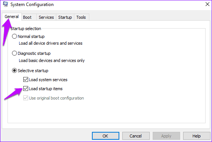Select Normal startup radio button
Screen dimensions: 212x142
(14, 36)
